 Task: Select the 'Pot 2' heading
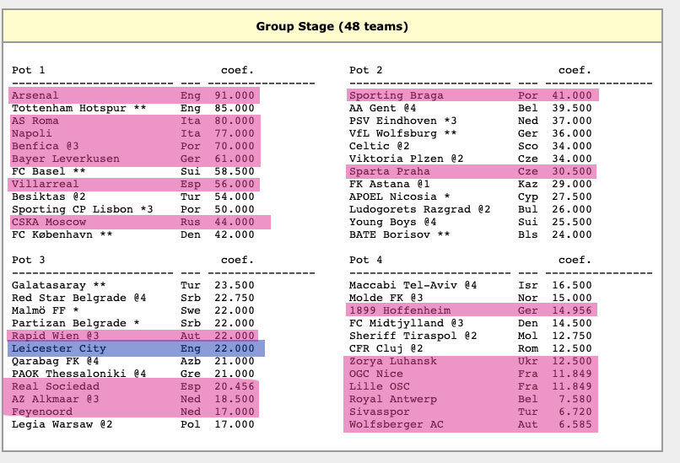pyautogui.click(x=365, y=70)
